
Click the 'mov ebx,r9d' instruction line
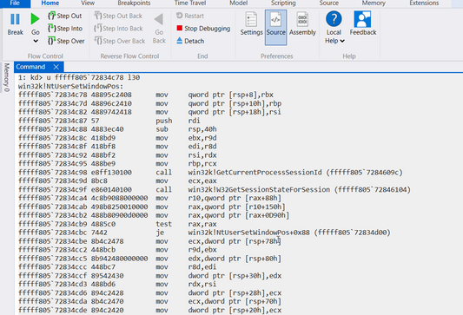[117, 138]
